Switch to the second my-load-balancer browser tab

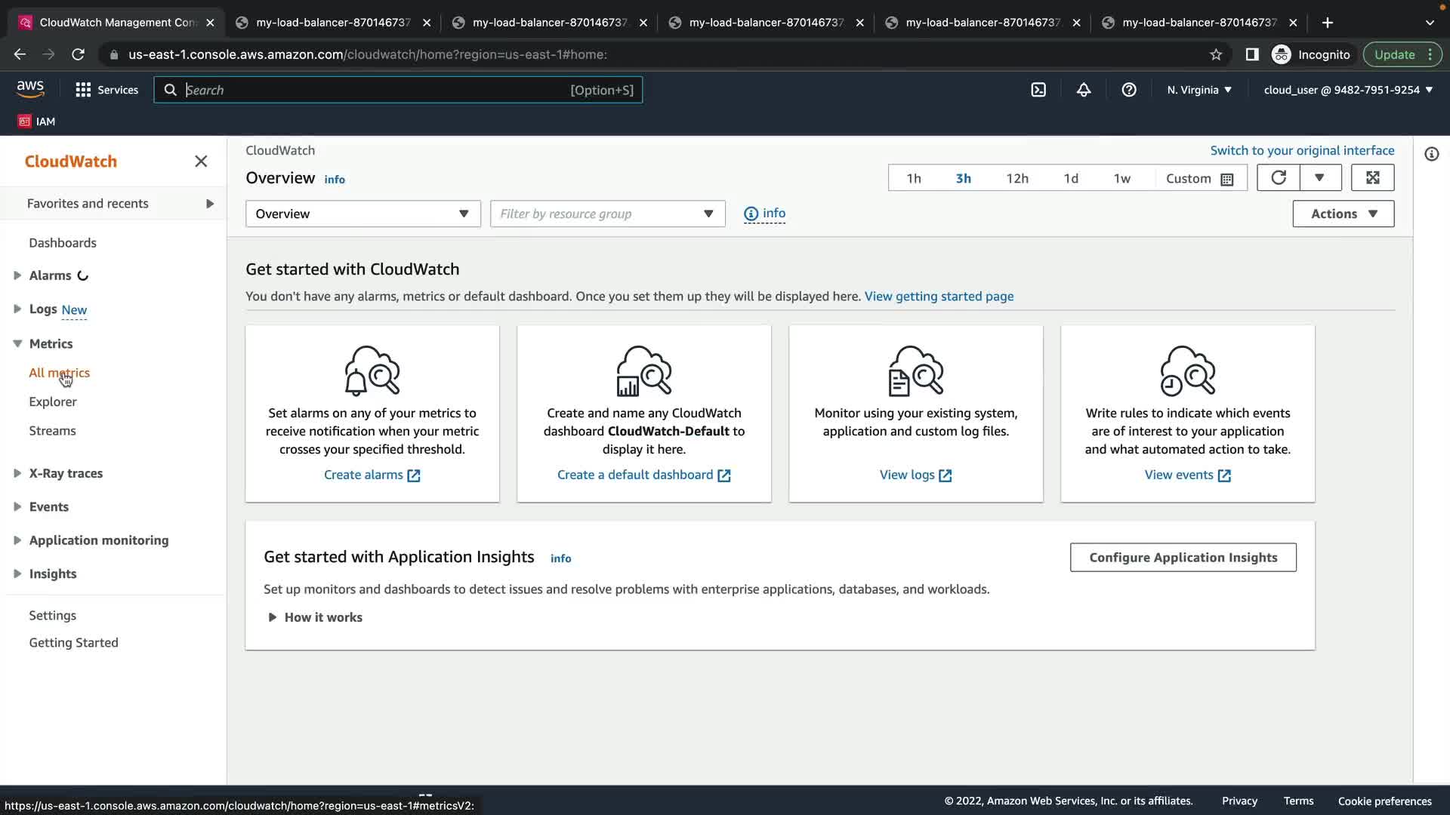tap(550, 23)
